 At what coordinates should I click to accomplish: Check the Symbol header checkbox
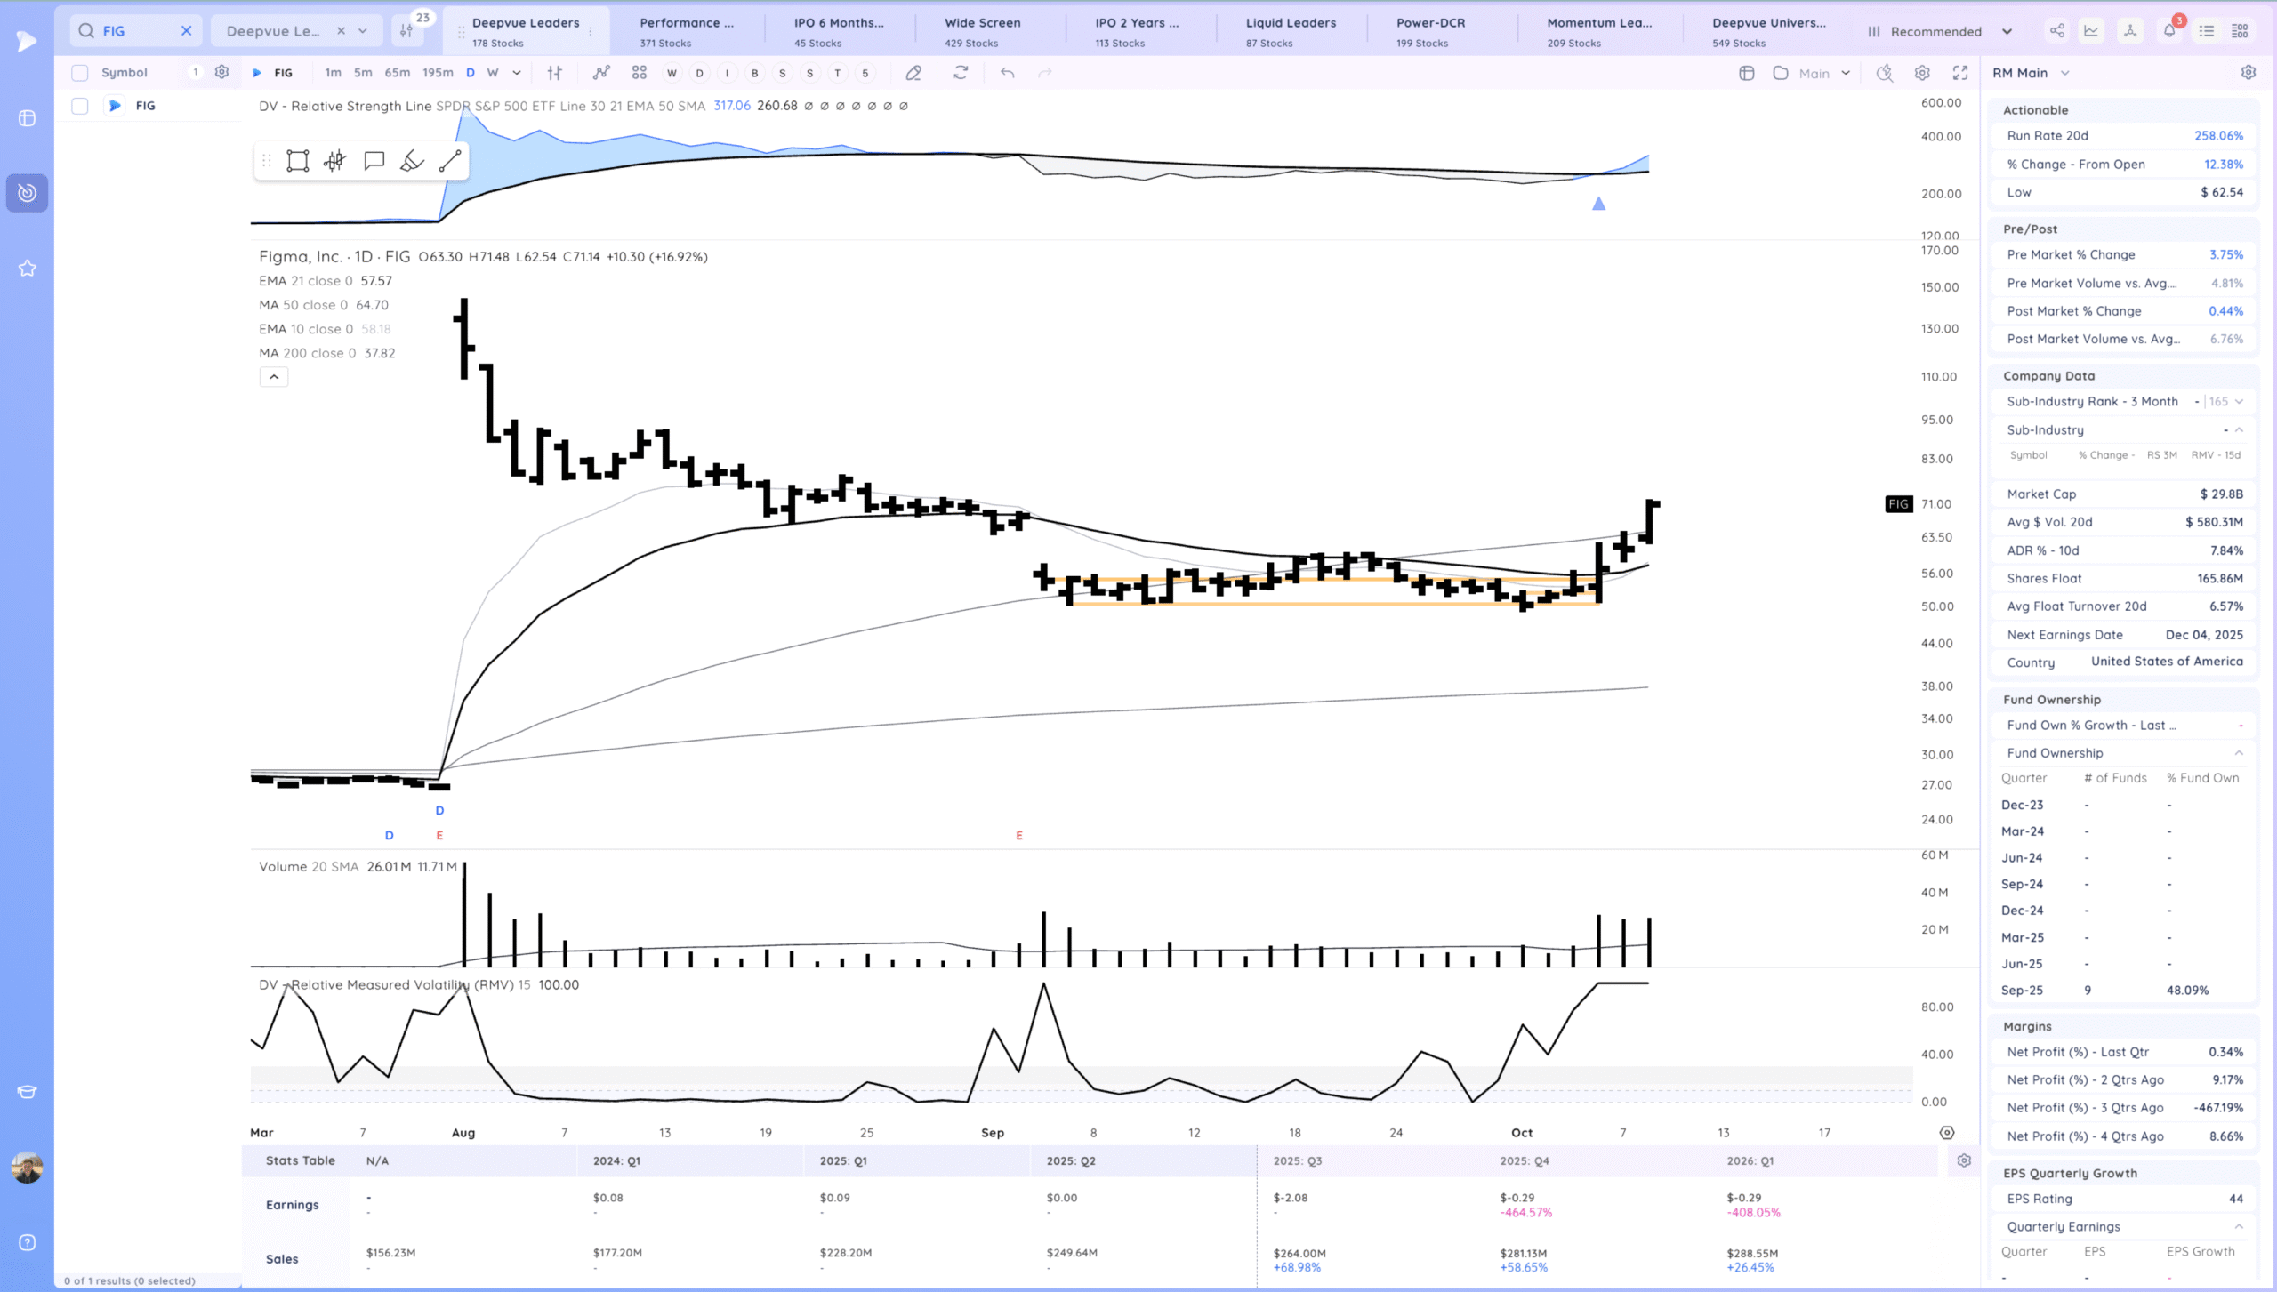coord(80,73)
